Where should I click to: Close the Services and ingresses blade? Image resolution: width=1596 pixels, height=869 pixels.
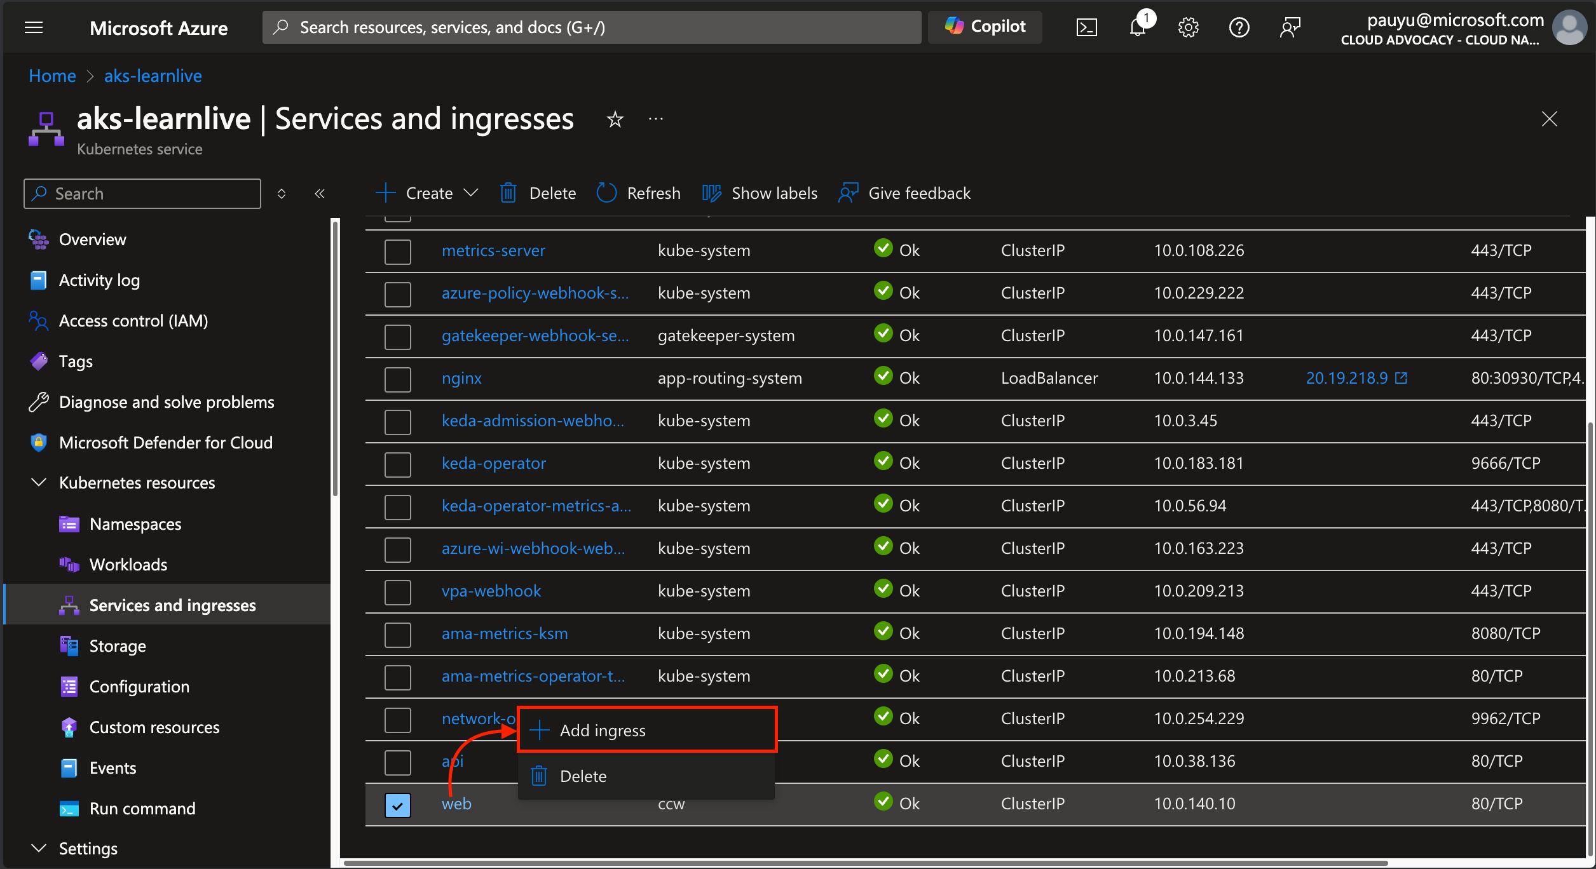[x=1549, y=119]
